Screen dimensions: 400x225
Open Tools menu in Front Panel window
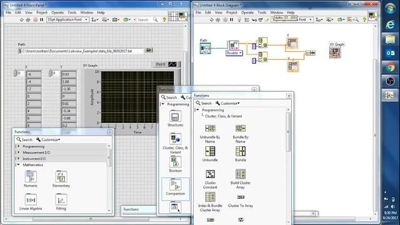(x=72, y=12)
